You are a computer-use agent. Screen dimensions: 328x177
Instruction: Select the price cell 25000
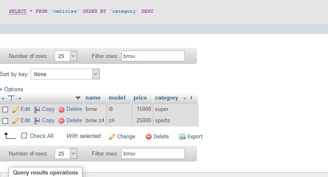tap(144, 121)
